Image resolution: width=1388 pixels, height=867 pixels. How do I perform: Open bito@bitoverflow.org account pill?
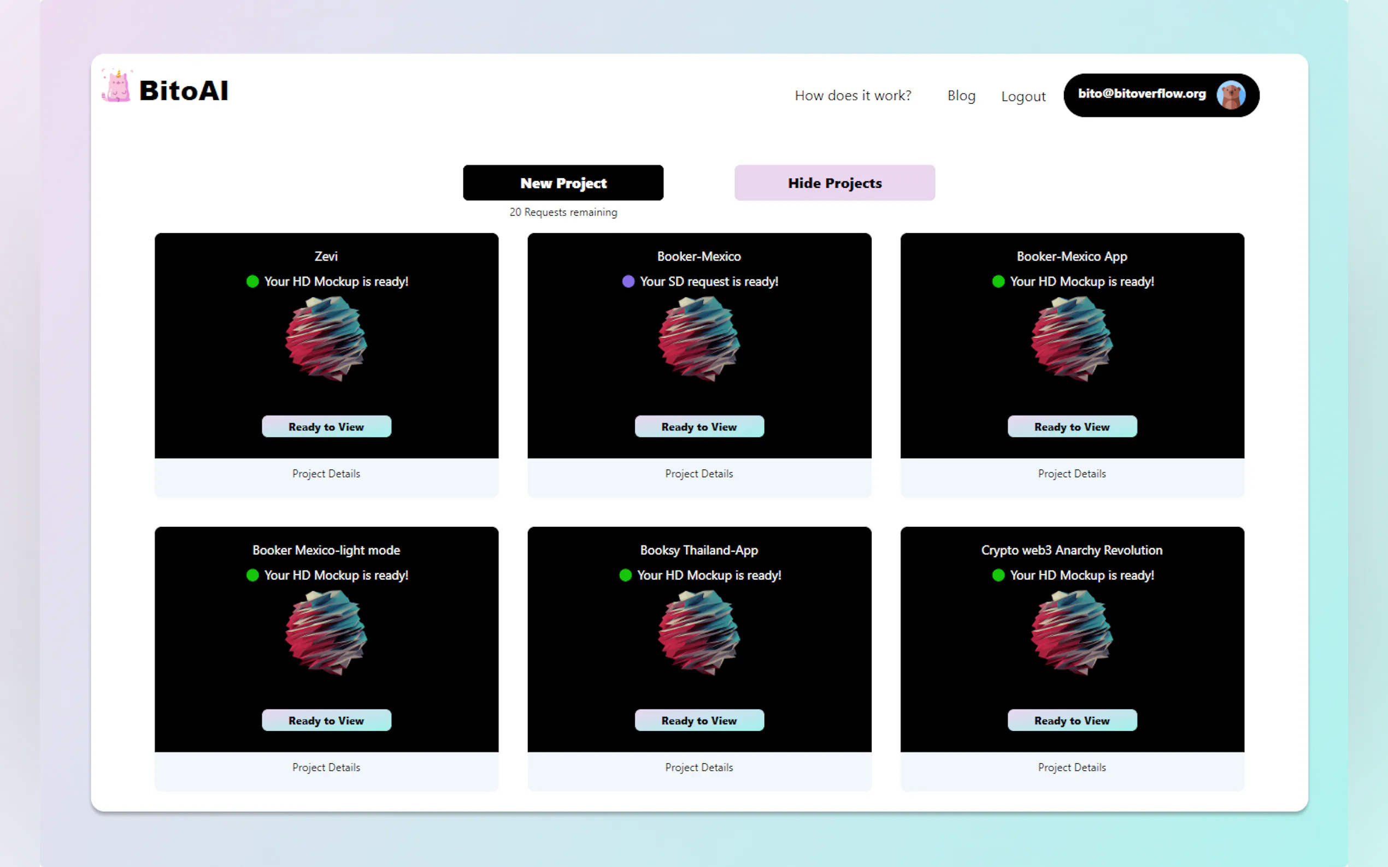1142,94
